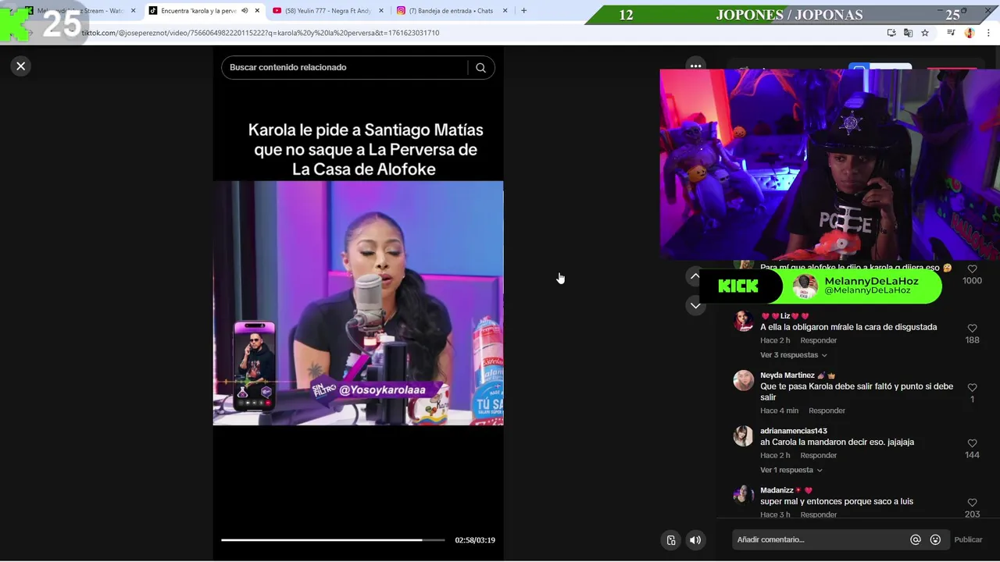This screenshot has width=1000, height=562.
Task: Click the mention @ icon in comment box
Action: click(x=916, y=540)
